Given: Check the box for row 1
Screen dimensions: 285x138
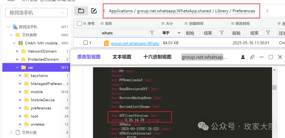Looking at the screenshot, I should pos(85,43).
